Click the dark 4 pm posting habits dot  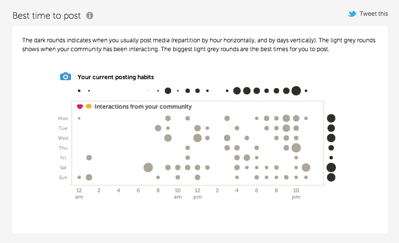237,91
